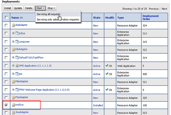
Task: Click the DefaultToDoTaskFlow application icon
Action: (17, 57)
